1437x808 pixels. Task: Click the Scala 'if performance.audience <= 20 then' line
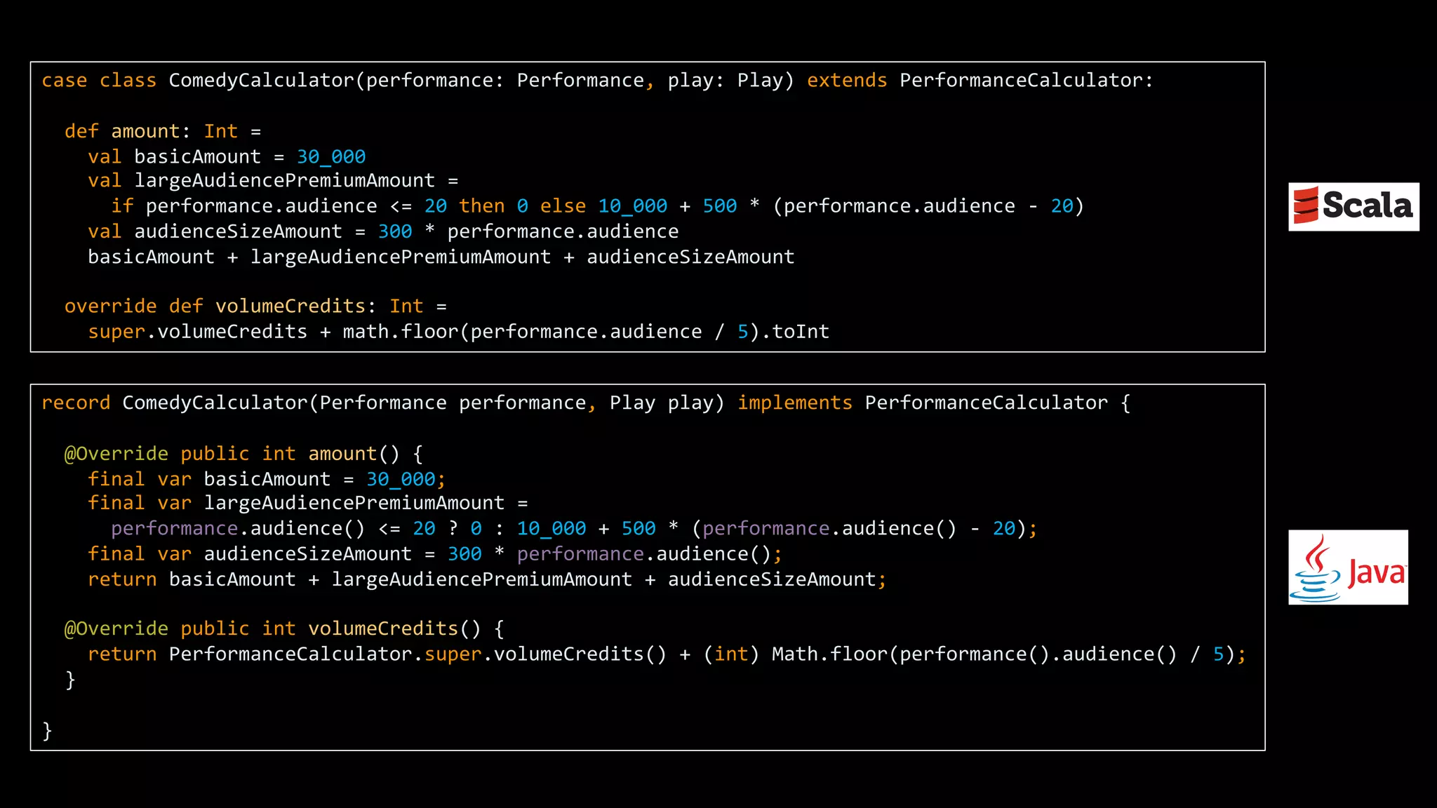point(598,206)
